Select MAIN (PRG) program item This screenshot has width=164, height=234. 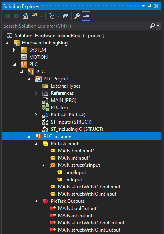[64, 100]
